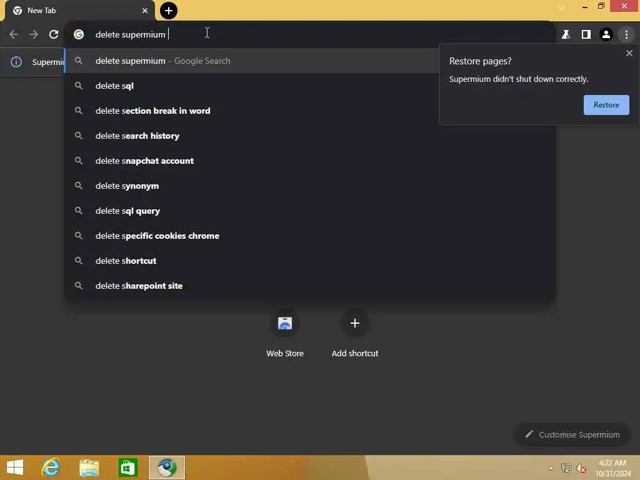Open the experiments flask icon

566,35
